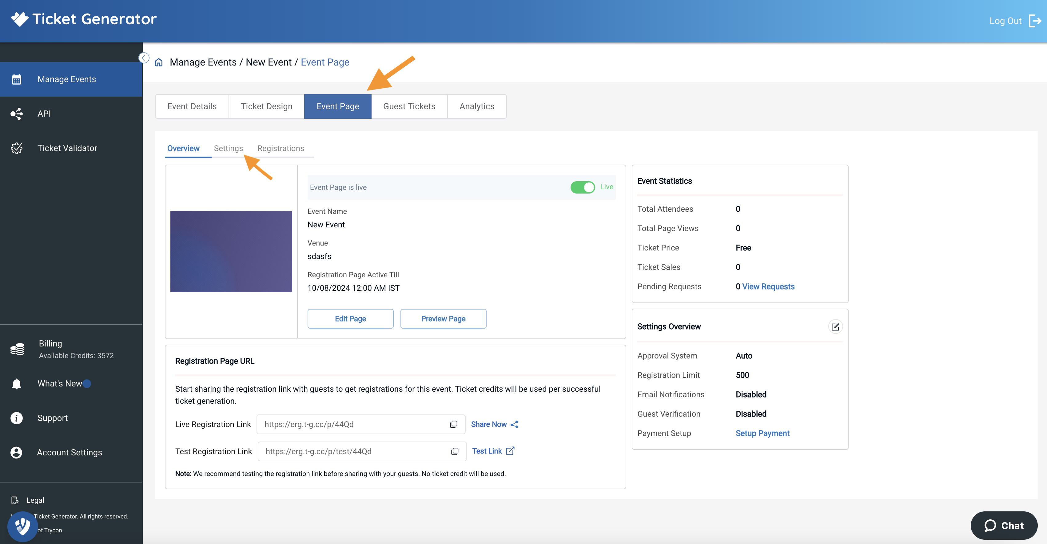Open the chat support widget

coord(1004,525)
